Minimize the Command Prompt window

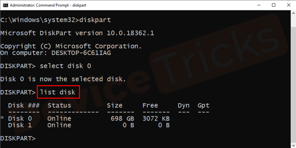tap(258, 5)
